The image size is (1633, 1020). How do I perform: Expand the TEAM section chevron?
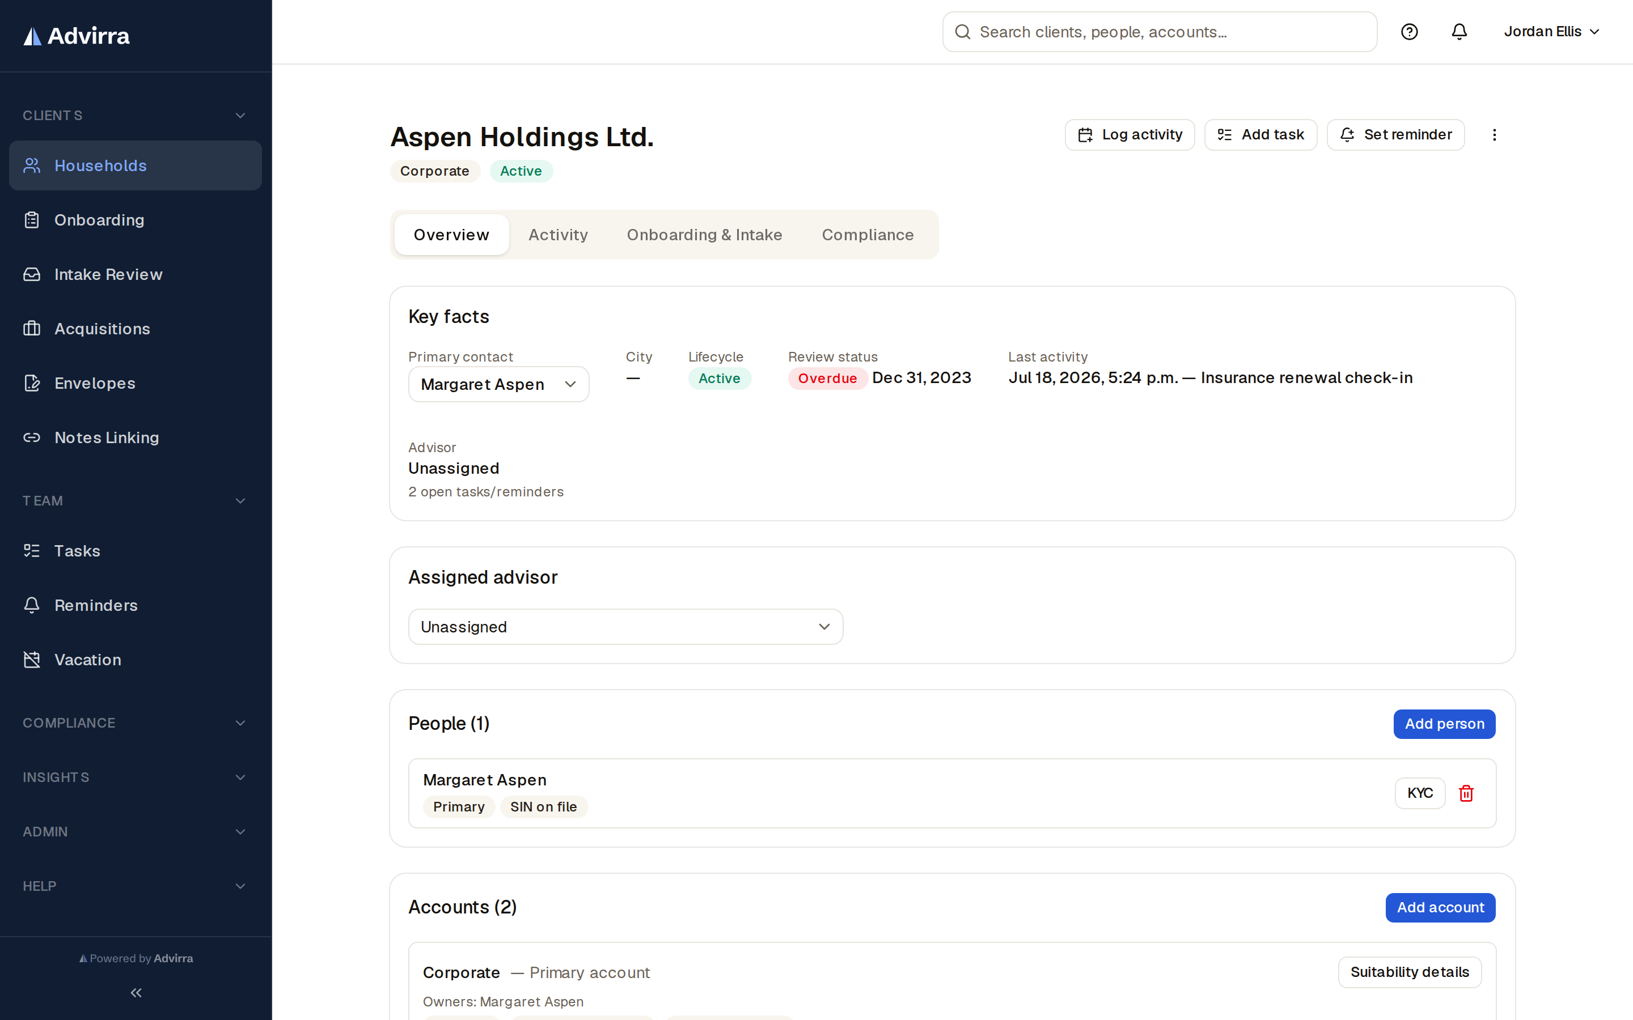click(240, 500)
